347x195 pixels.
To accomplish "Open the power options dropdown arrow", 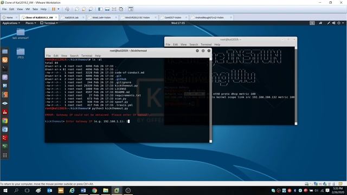I will [59, 9].
